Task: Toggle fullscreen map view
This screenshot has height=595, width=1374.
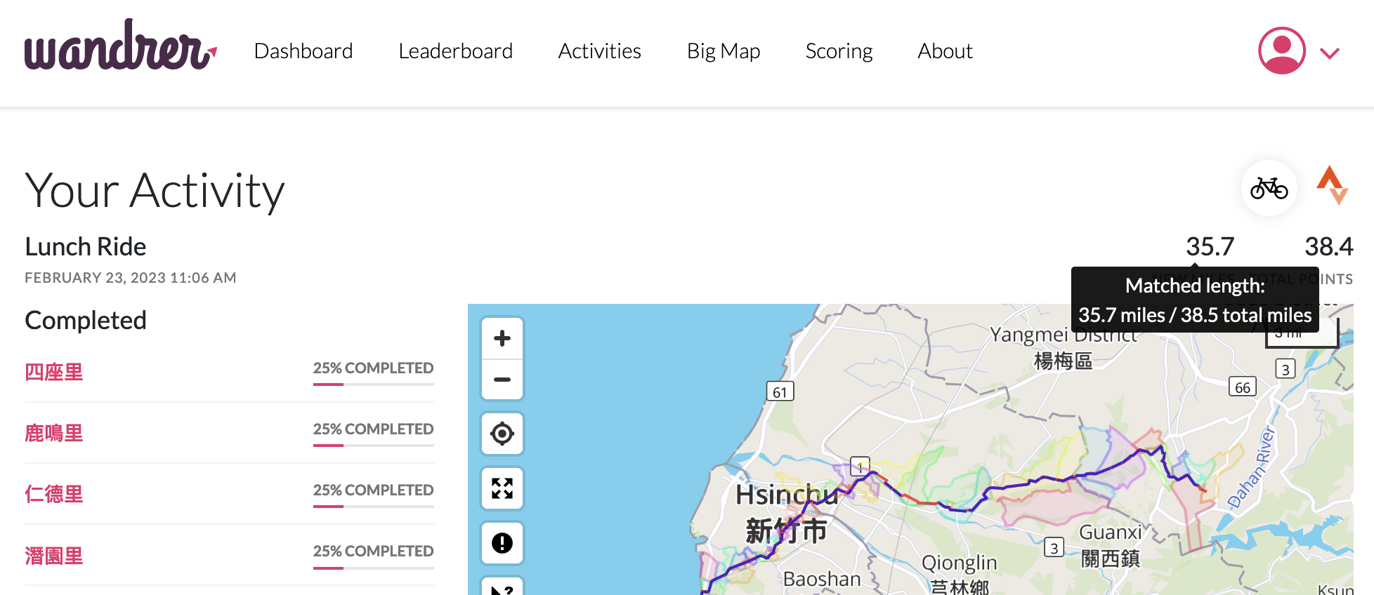Action: 502,488
